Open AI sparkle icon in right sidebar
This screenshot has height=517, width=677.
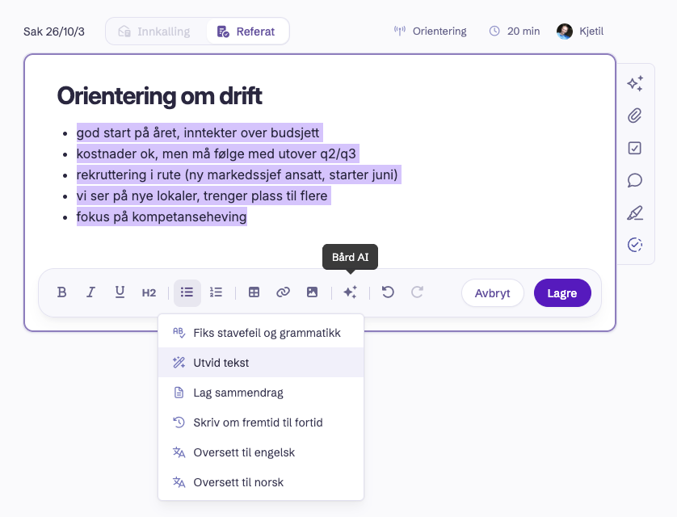click(x=635, y=83)
